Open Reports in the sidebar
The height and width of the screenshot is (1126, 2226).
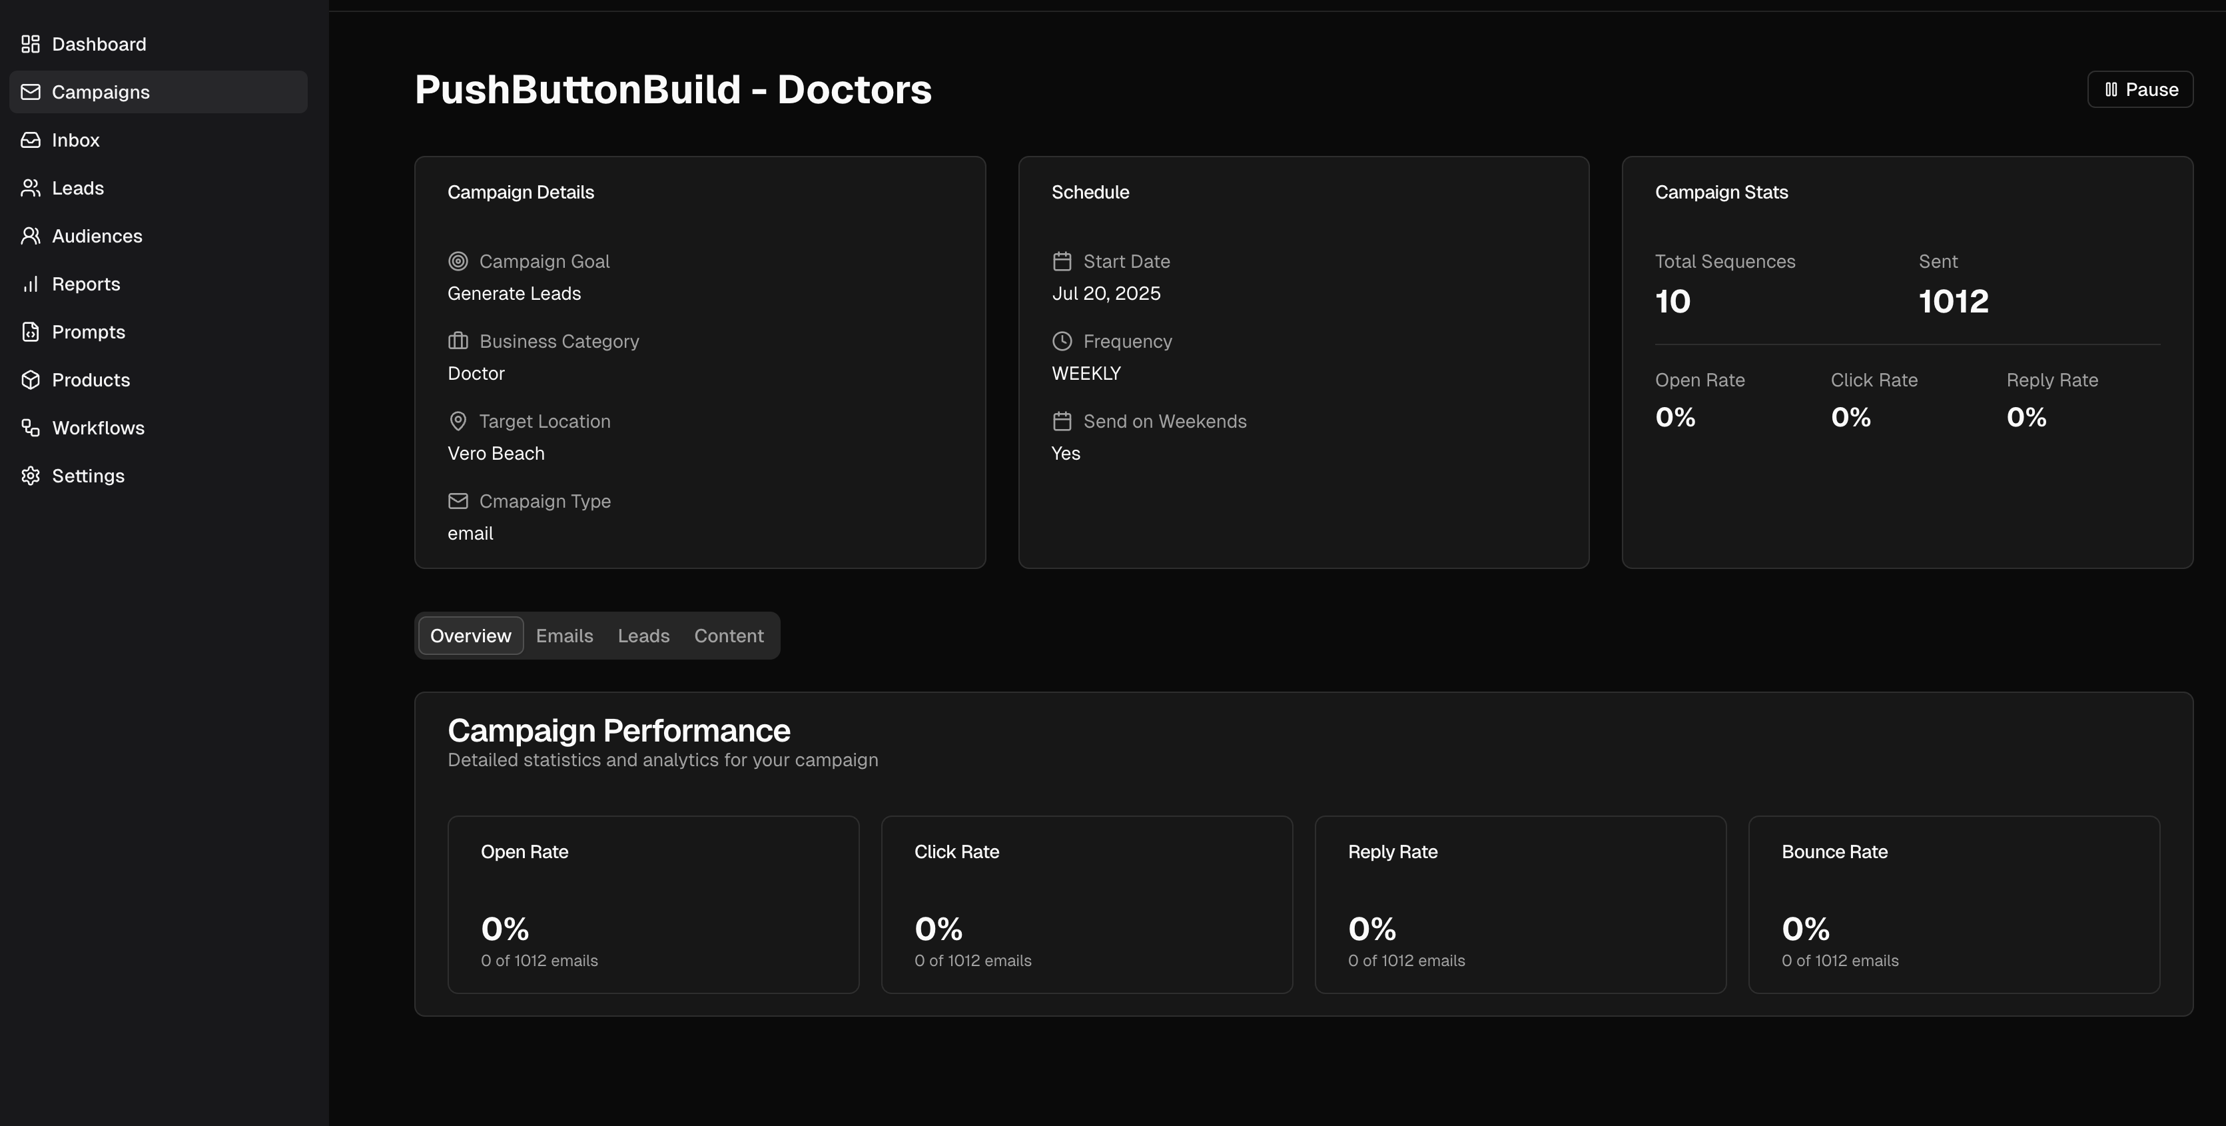158,283
